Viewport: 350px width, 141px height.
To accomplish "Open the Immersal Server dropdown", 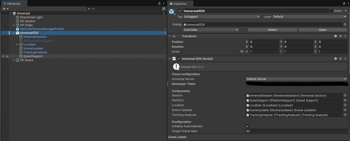I will [x=296, y=79].
